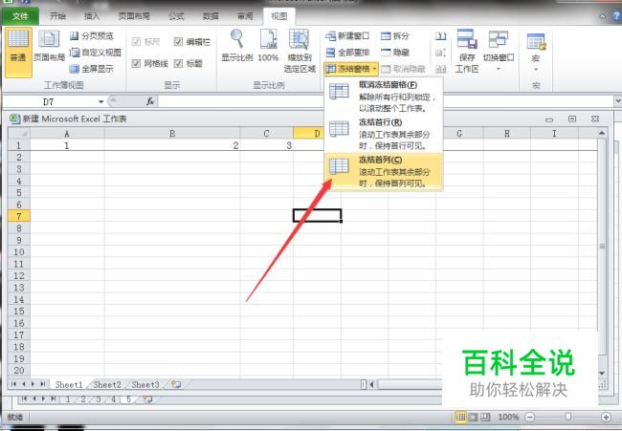This screenshot has width=622, height=431.
Task: Click the Select All corner button
Action: [x=19, y=134]
